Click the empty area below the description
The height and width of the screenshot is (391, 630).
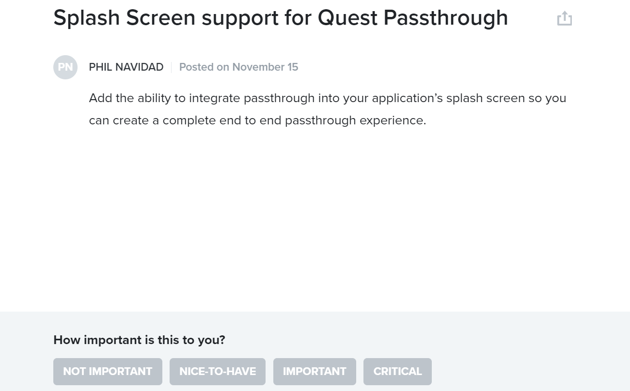point(315,218)
